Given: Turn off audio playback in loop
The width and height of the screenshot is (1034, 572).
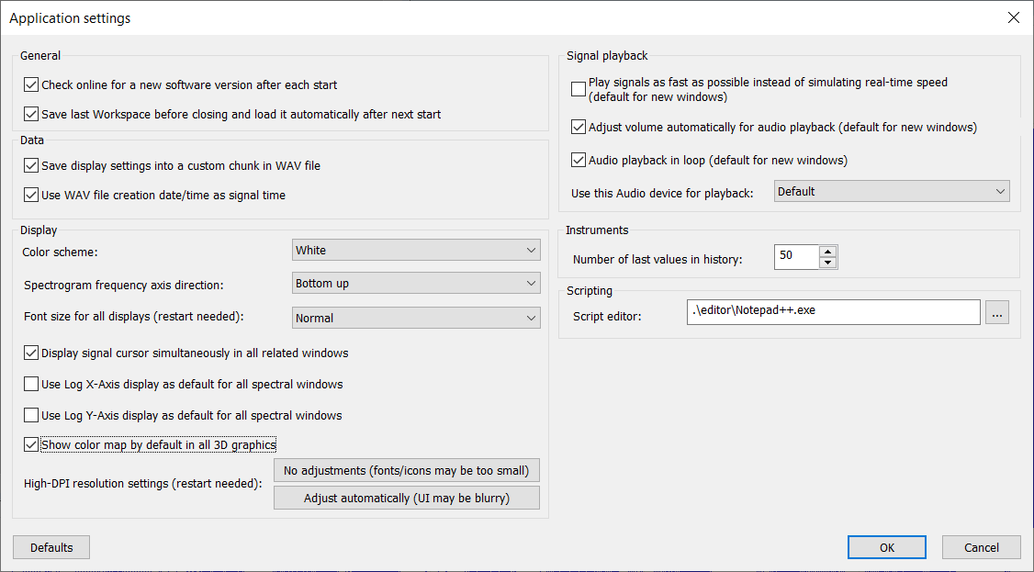Looking at the screenshot, I should tap(577, 159).
